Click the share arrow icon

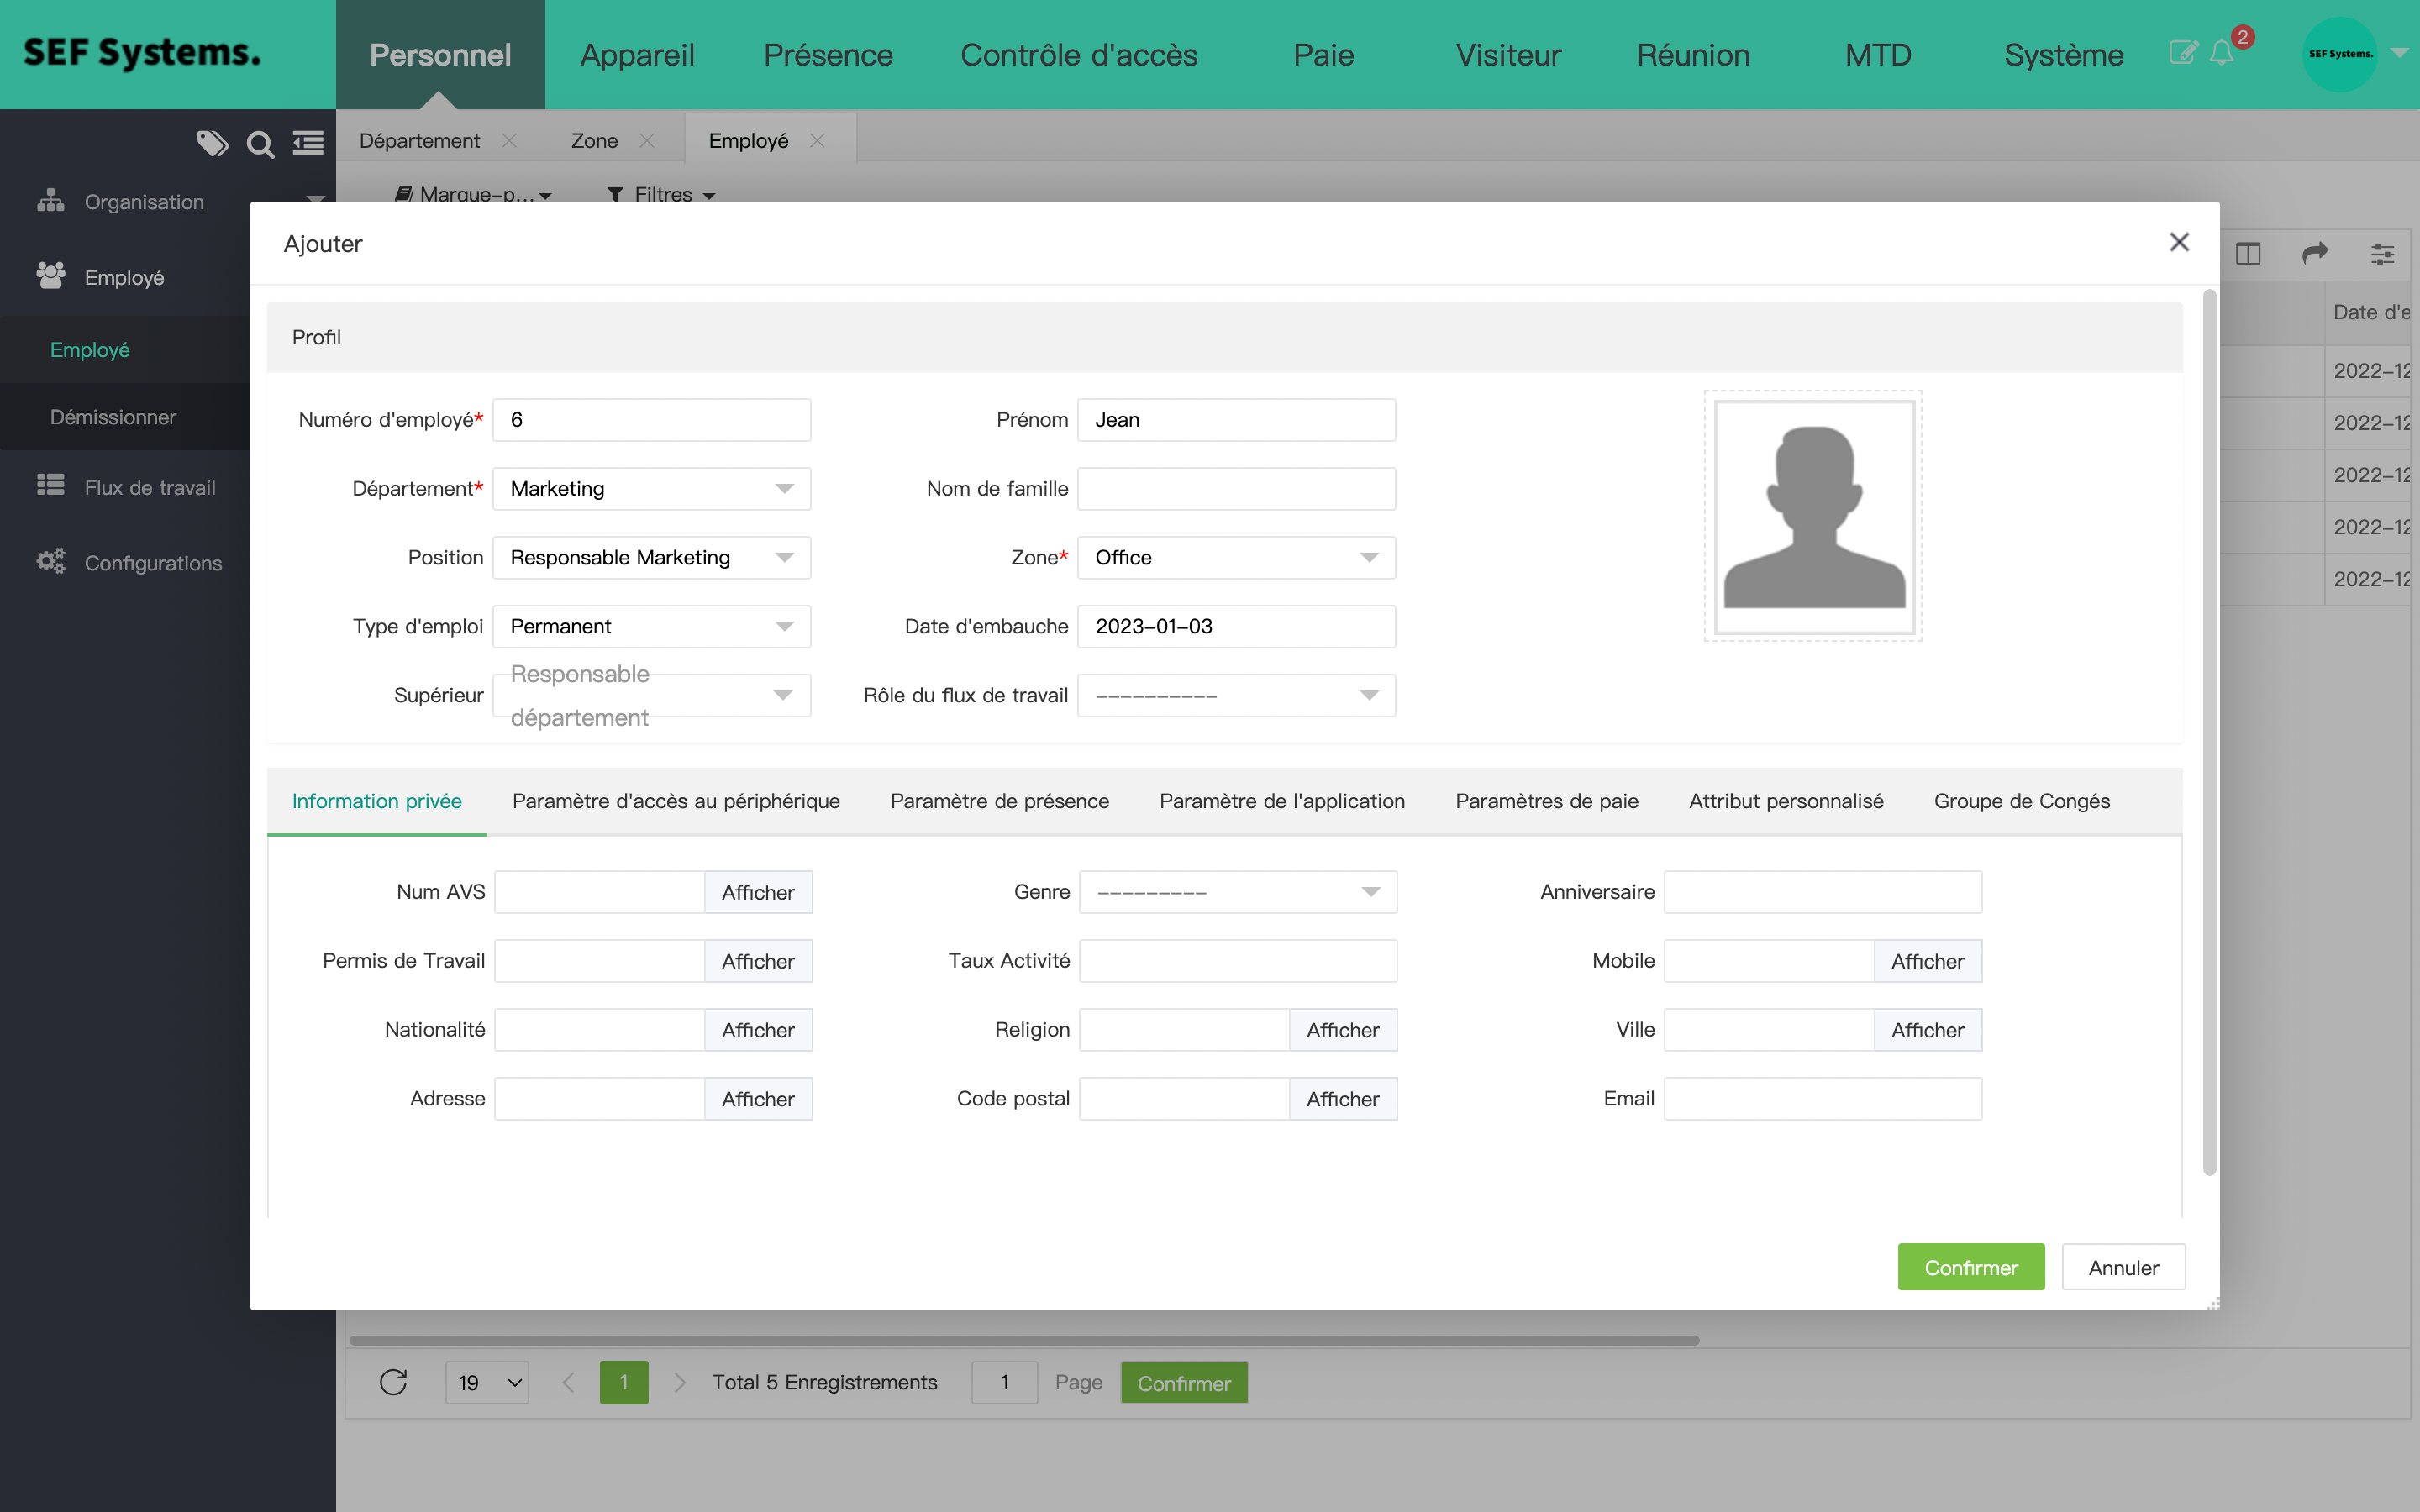pos(2315,254)
